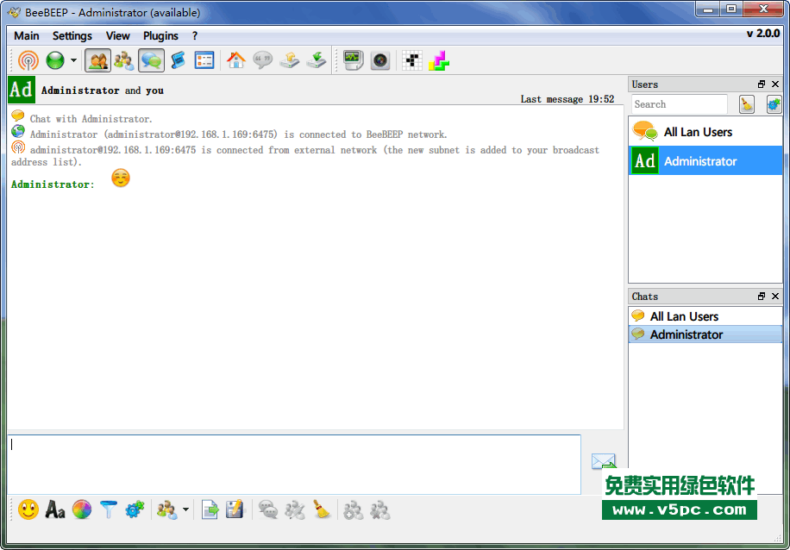Click the "Chat with Administrator." system line
The height and width of the screenshot is (550, 790).
point(91,119)
